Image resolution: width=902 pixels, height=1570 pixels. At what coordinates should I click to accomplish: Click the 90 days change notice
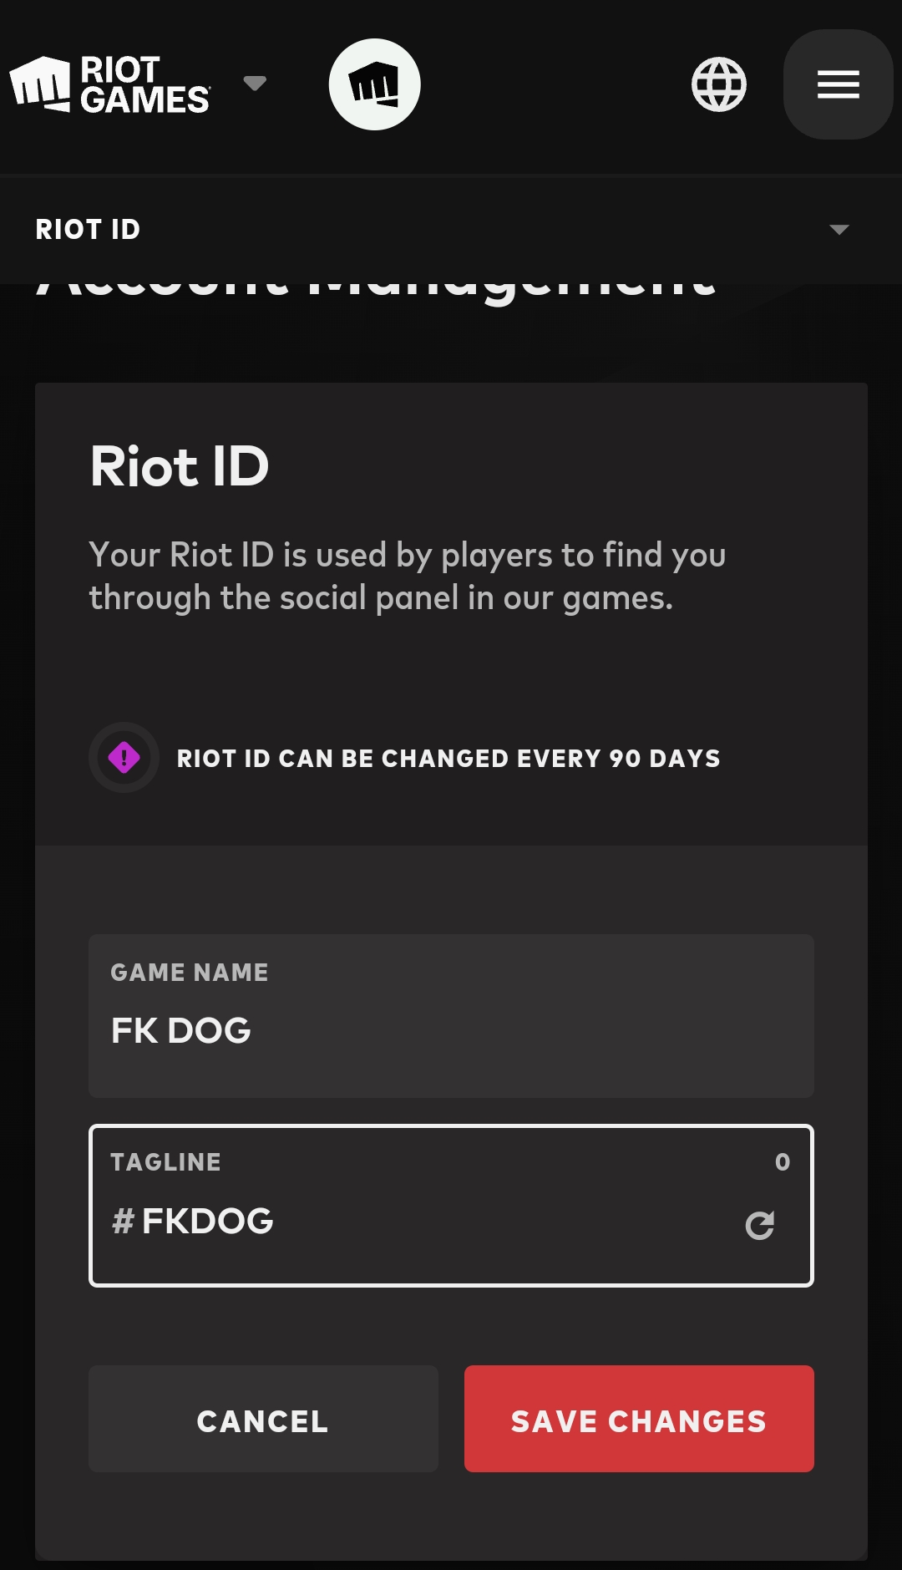point(448,759)
